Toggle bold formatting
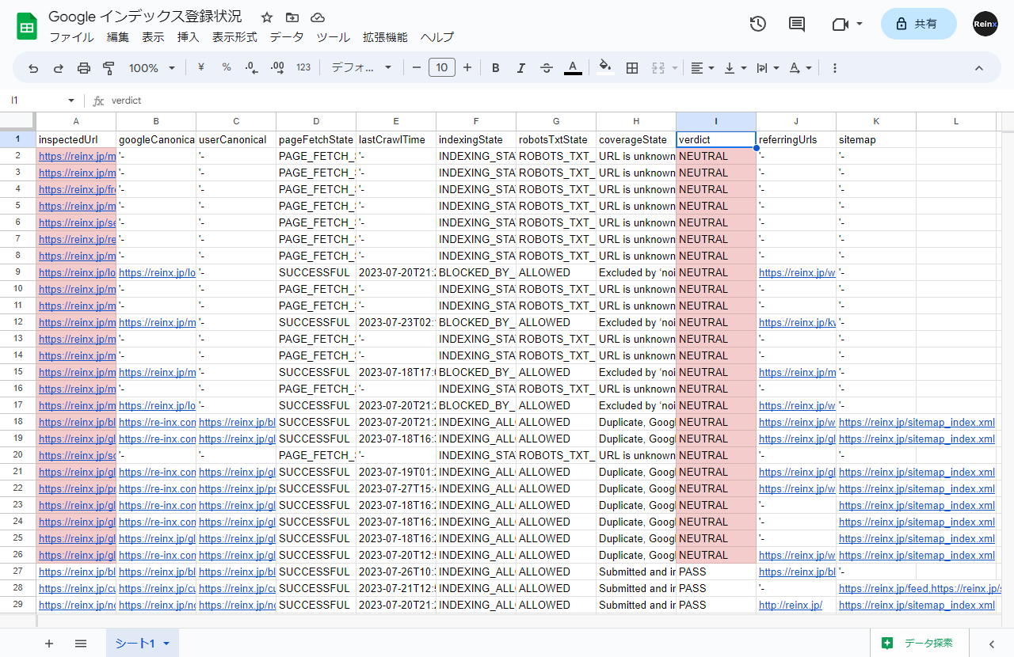Image resolution: width=1014 pixels, height=657 pixels. tap(496, 68)
